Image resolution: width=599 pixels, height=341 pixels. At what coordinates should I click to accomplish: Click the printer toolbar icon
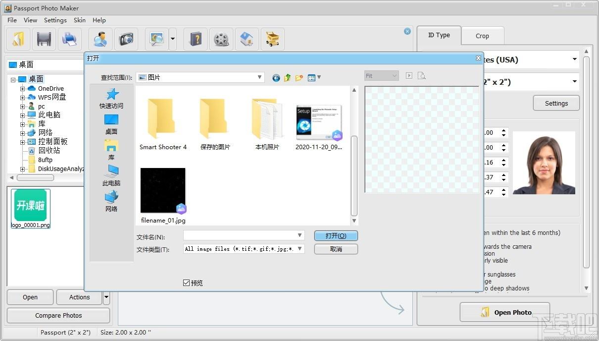pos(70,39)
